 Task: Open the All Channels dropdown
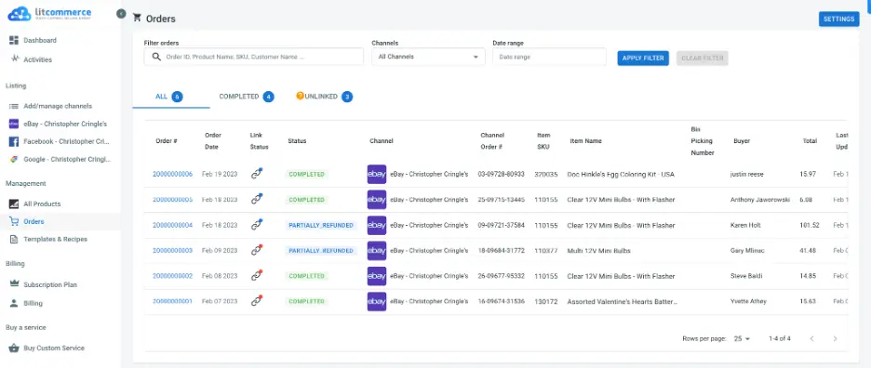[428, 57]
